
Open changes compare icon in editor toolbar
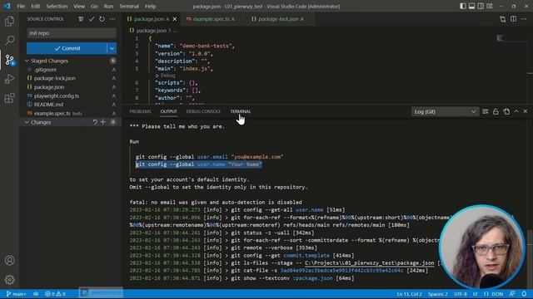coord(503,19)
